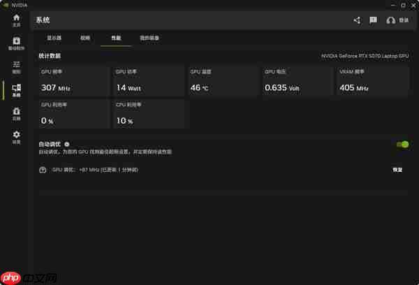Click the share icon in header
Viewport: 419px width, 285px height.
(357, 20)
